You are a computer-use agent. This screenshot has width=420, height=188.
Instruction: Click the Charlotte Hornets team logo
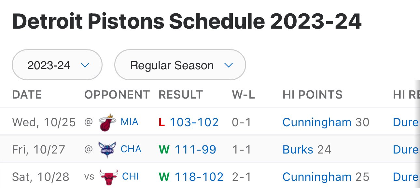coord(107,150)
